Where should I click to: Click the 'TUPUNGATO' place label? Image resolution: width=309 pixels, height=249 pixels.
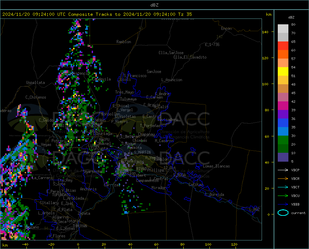[61, 195]
